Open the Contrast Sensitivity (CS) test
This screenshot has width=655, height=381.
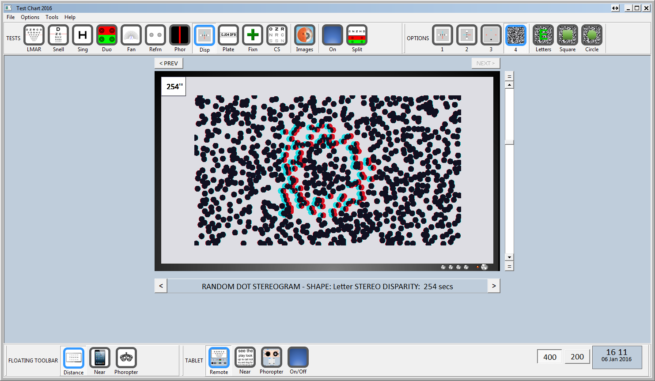pyautogui.click(x=277, y=35)
